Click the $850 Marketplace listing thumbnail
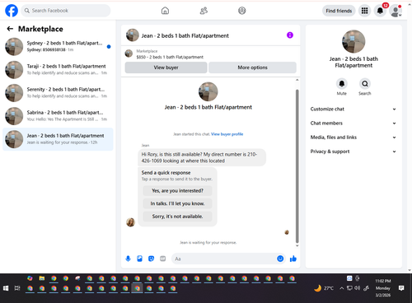The width and height of the screenshot is (412, 303). click(x=129, y=54)
